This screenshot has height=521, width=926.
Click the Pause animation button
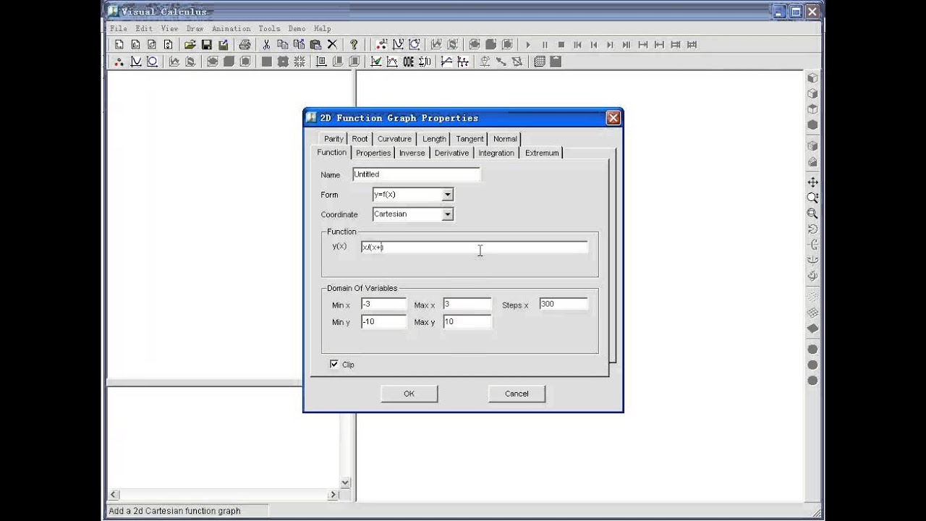(x=545, y=44)
